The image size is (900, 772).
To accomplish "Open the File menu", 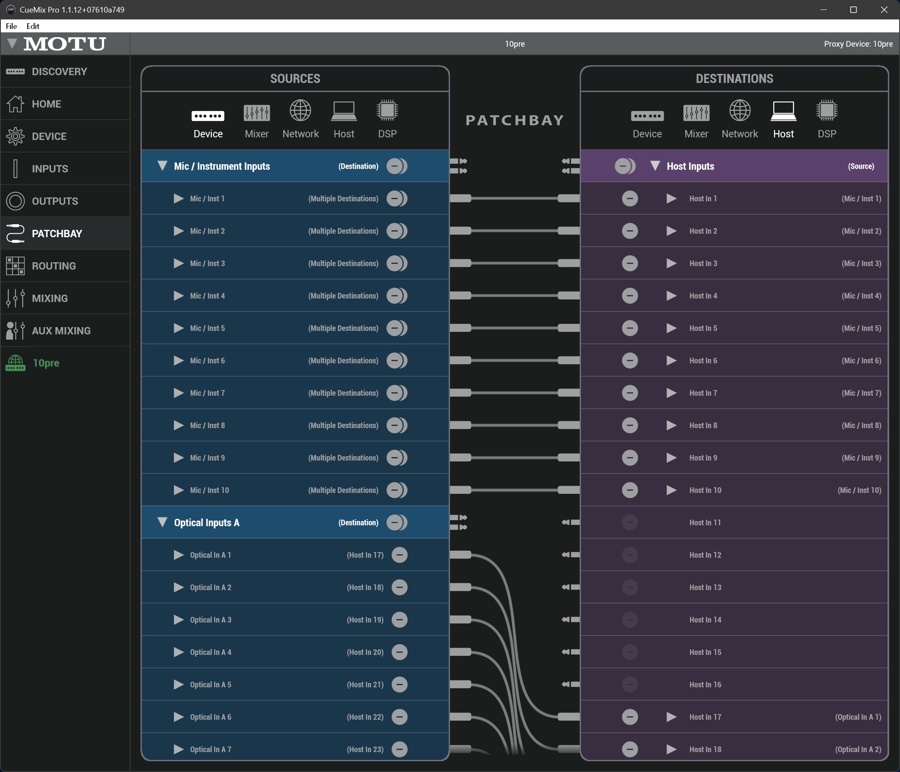I will pos(12,26).
